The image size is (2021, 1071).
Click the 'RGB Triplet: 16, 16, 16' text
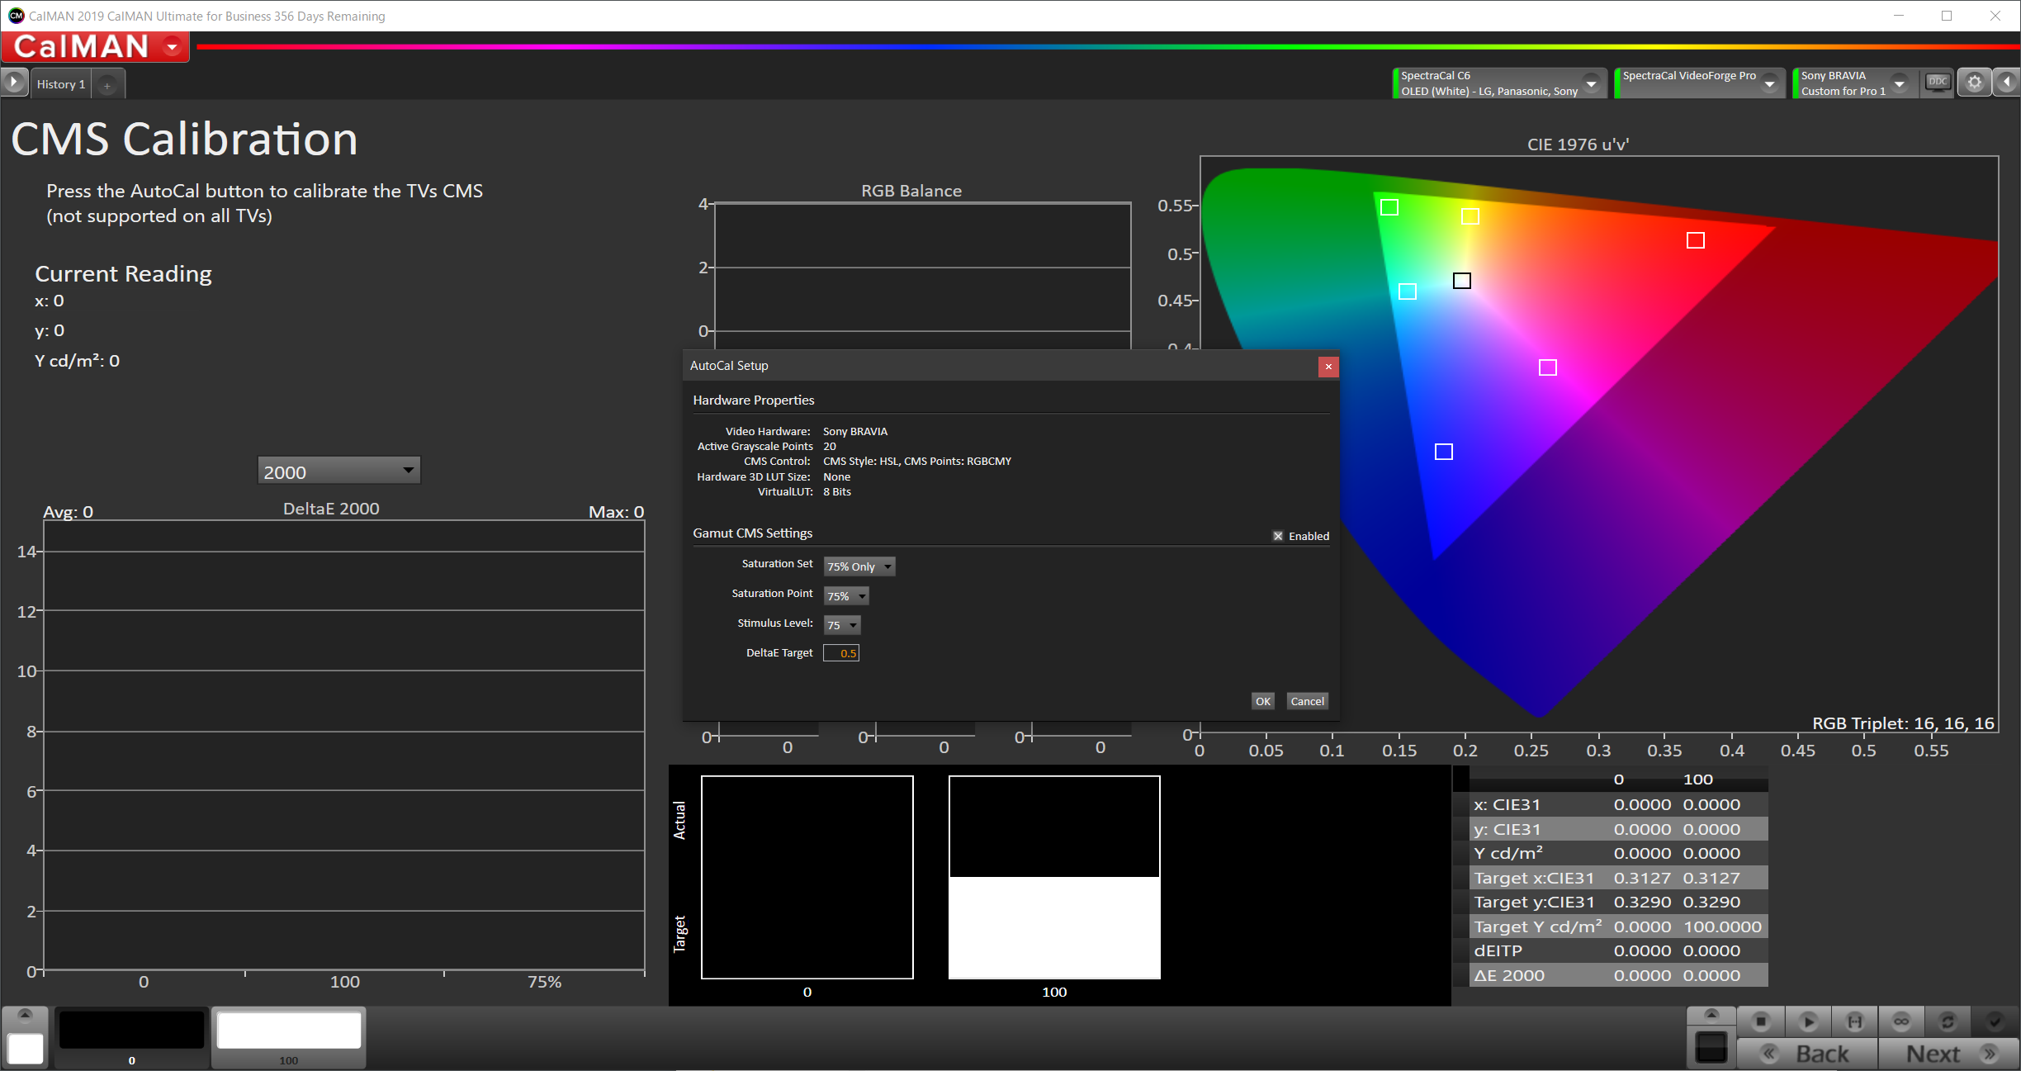1903,723
